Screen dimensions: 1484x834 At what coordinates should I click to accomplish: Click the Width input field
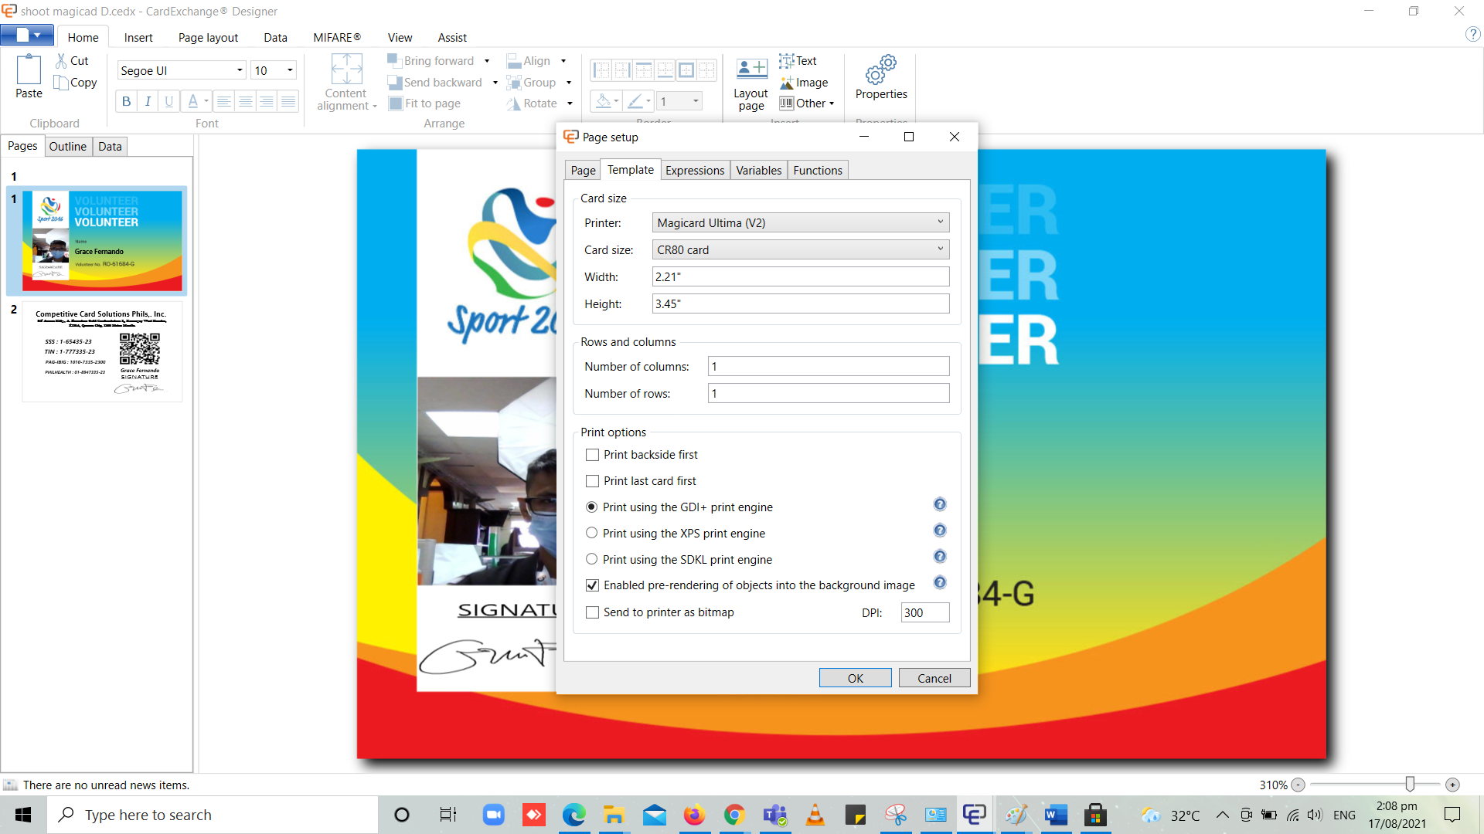(x=801, y=276)
